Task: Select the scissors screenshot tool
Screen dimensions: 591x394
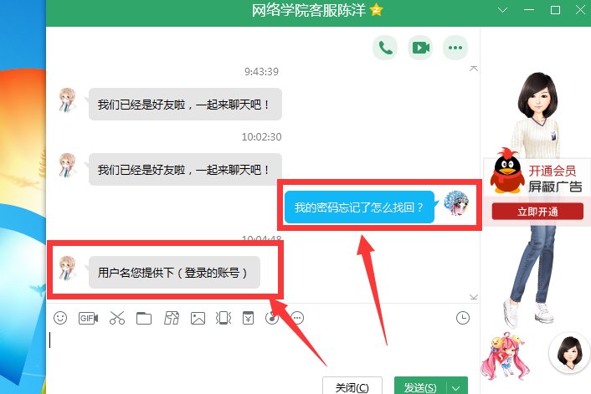Action: click(117, 318)
